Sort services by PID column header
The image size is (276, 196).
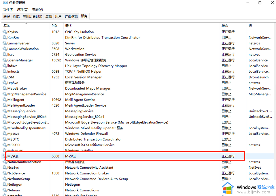coord(56,26)
